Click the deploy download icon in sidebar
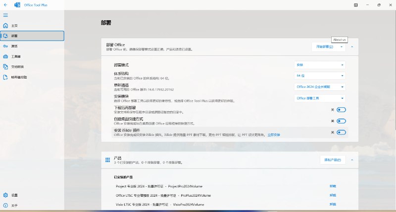 [x=5, y=36]
